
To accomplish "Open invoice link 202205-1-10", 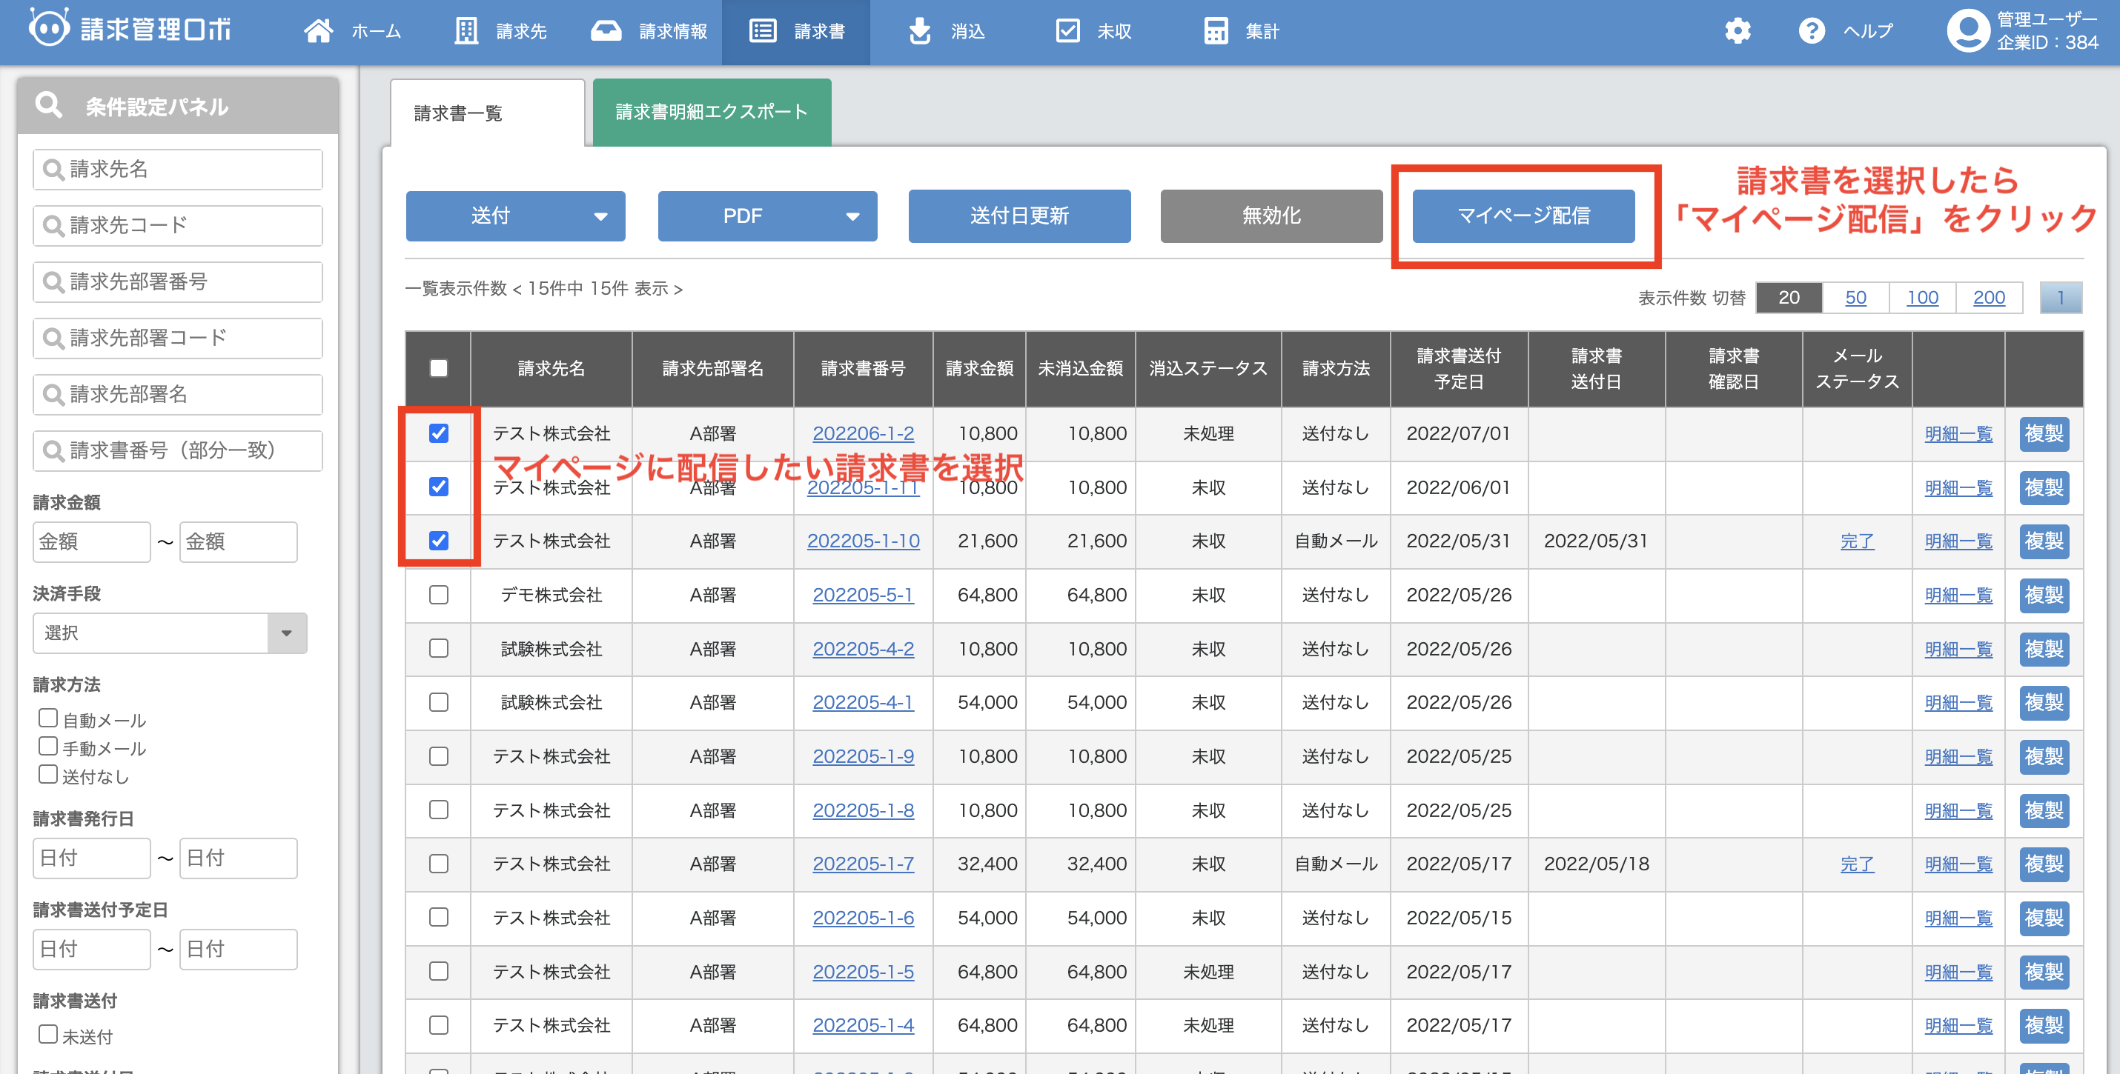I will click(x=863, y=541).
